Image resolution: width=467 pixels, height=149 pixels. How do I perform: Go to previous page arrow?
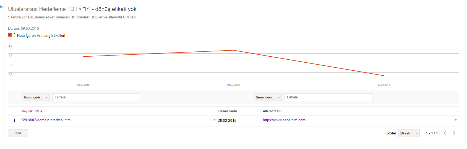click(x=445, y=133)
